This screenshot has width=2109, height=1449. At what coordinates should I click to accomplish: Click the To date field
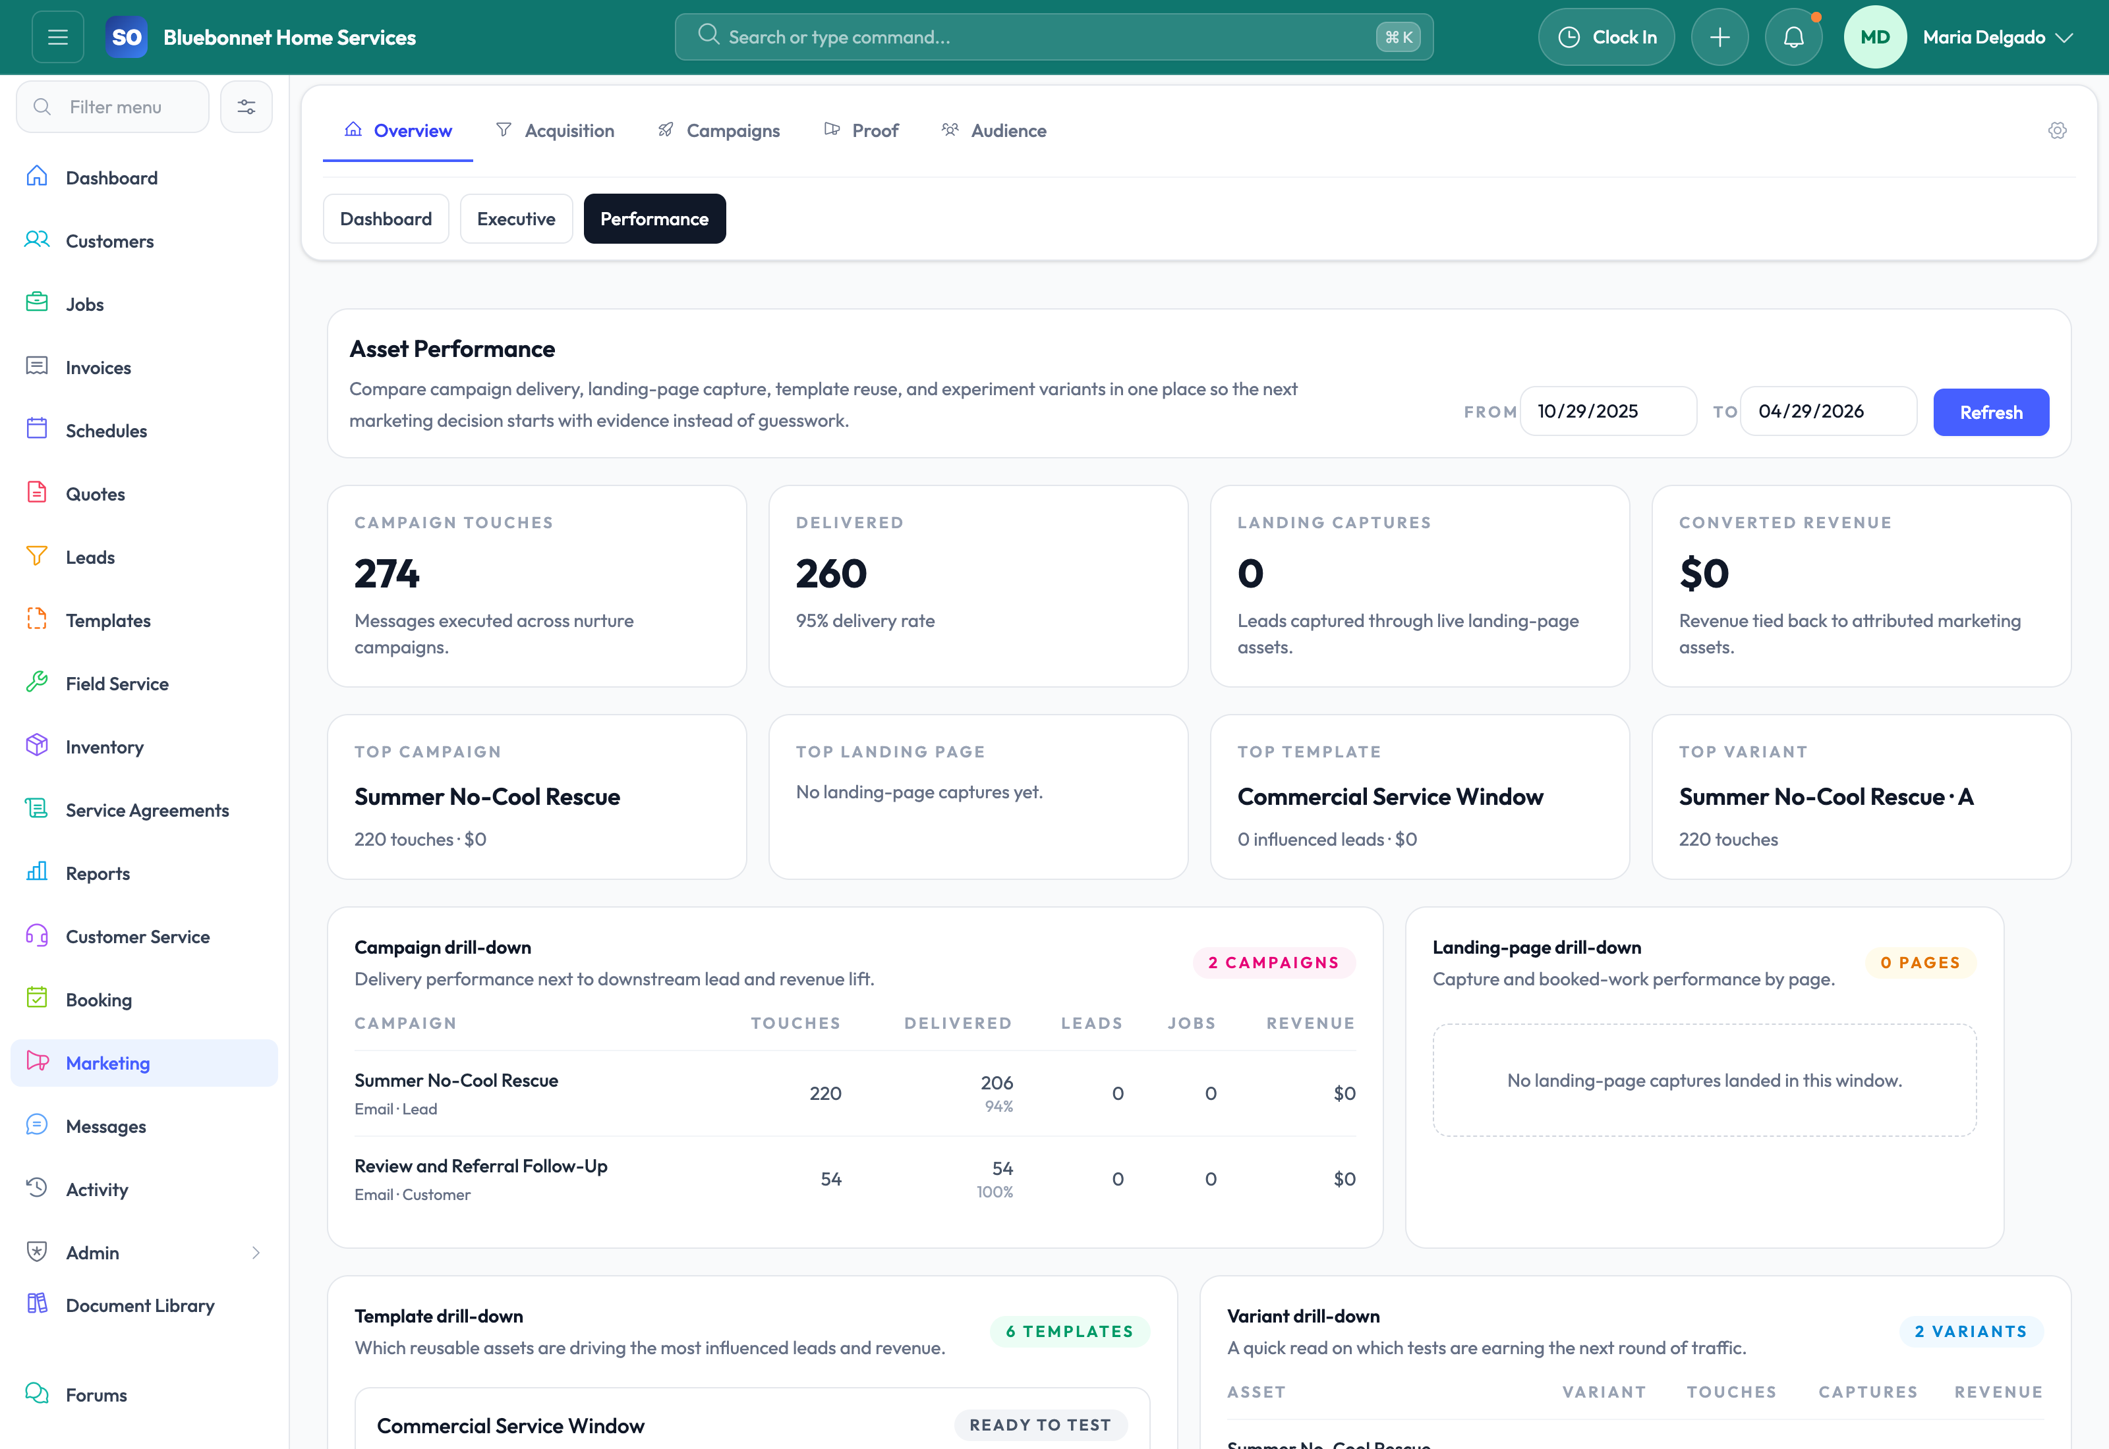(1828, 411)
